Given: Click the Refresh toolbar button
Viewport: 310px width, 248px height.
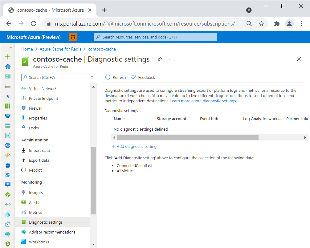Looking at the screenshot, I should [116, 77].
